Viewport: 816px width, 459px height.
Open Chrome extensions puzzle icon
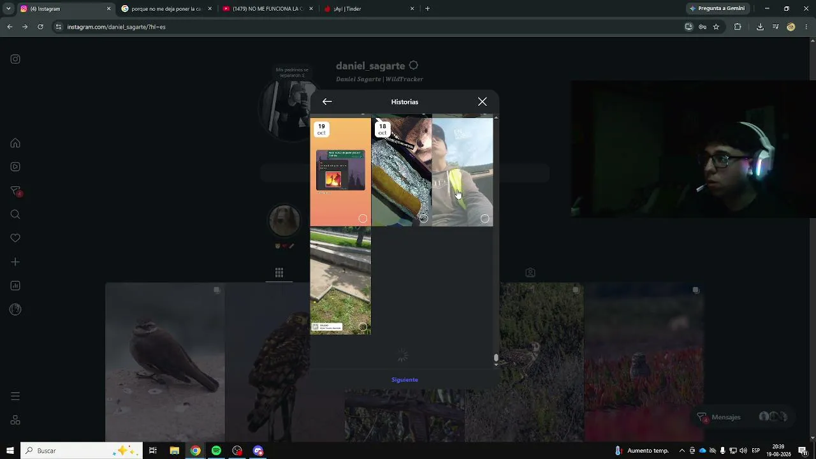(738, 27)
